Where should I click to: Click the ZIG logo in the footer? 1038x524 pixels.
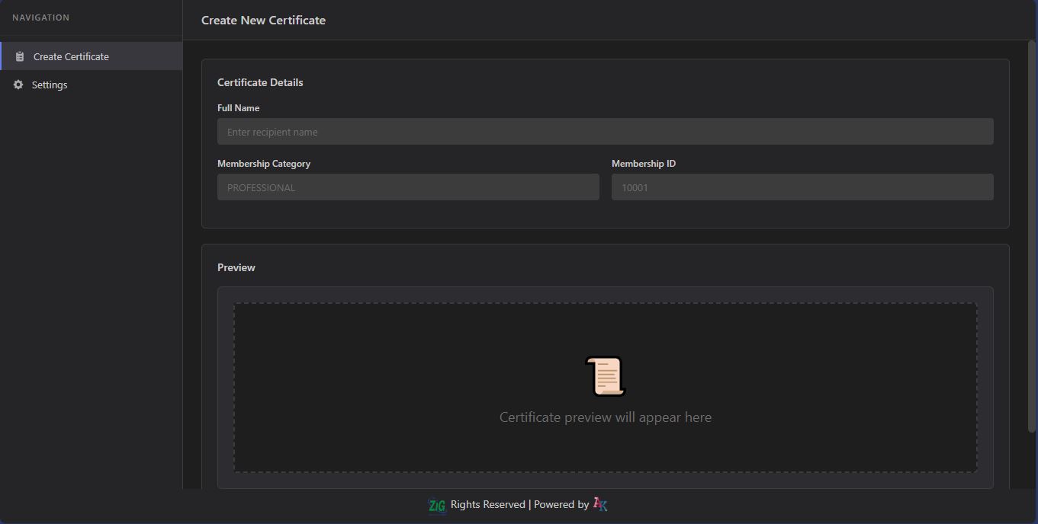click(x=436, y=504)
